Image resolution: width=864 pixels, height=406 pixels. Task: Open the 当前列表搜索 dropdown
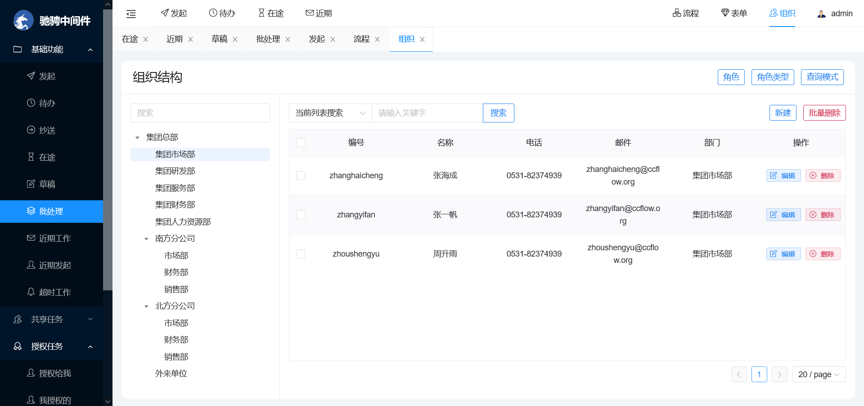(330, 113)
